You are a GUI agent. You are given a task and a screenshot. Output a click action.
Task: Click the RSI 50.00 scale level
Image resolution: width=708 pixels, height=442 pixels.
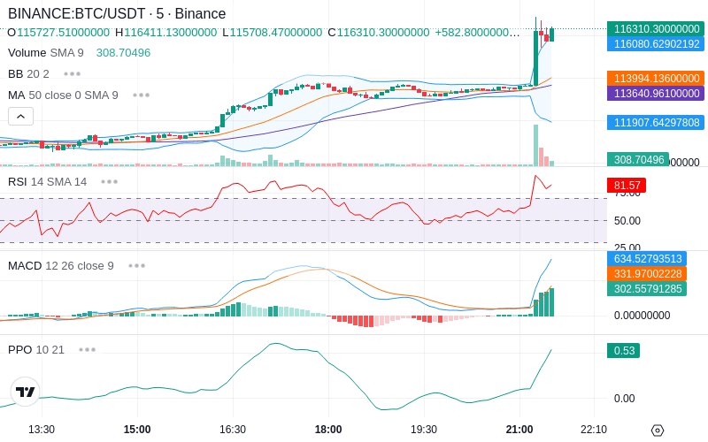click(627, 221)
